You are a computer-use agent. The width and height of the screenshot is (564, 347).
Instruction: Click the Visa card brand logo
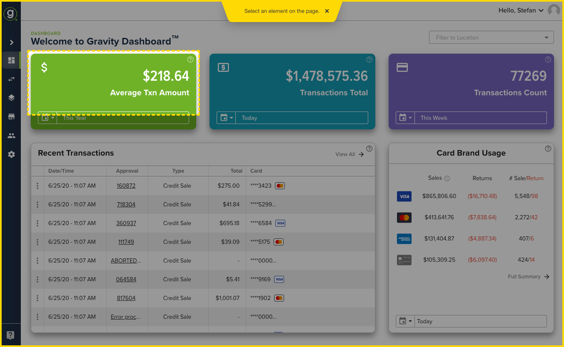click(404, 196)
